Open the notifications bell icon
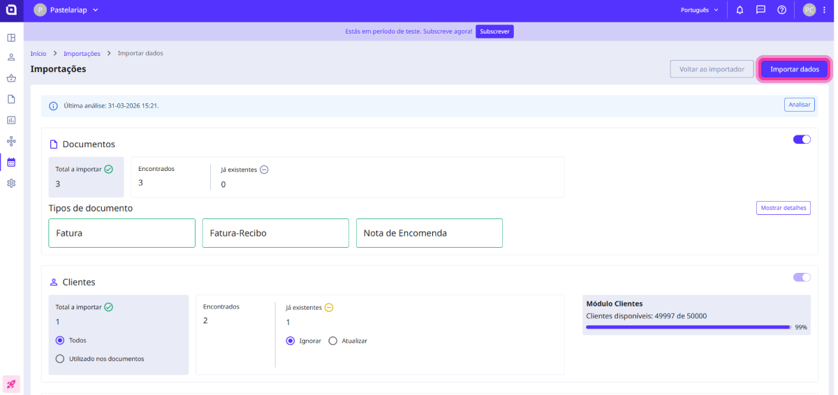The height and width of the screenshot is (395, 838). click(740, 10)
